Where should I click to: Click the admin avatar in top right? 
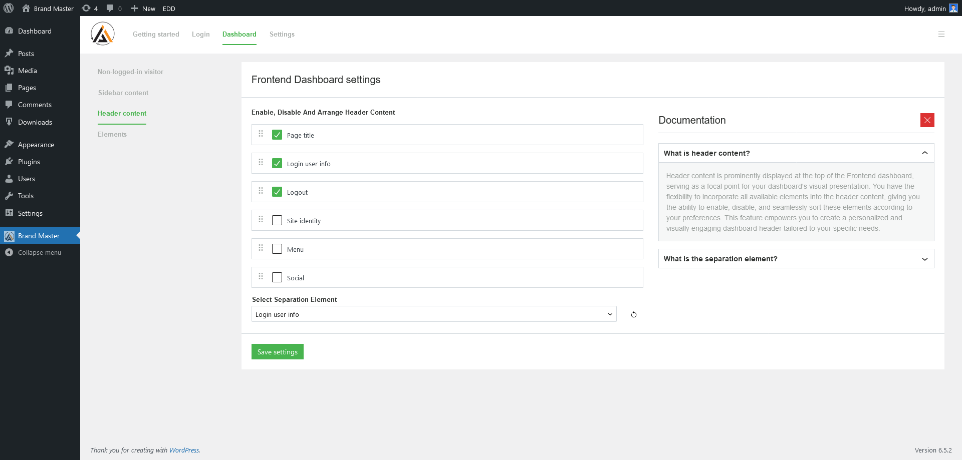[x=953, y=8]
